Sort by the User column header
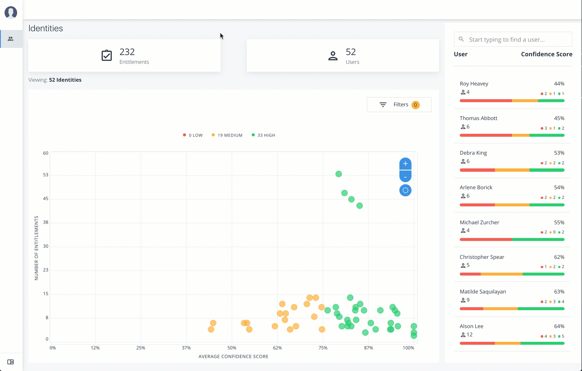Image resolution: width=582 pixels, height=371 pixels. [461, 54]
